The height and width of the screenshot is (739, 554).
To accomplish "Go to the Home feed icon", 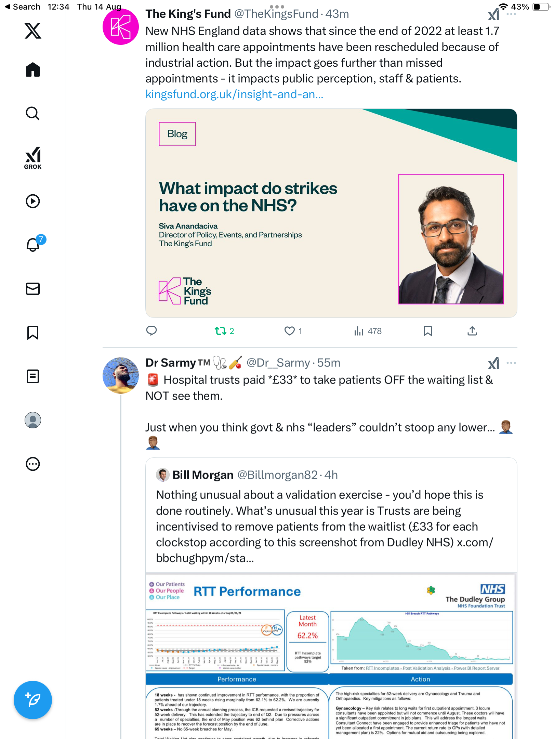I will pyautogui.click(x=33, y=70).
